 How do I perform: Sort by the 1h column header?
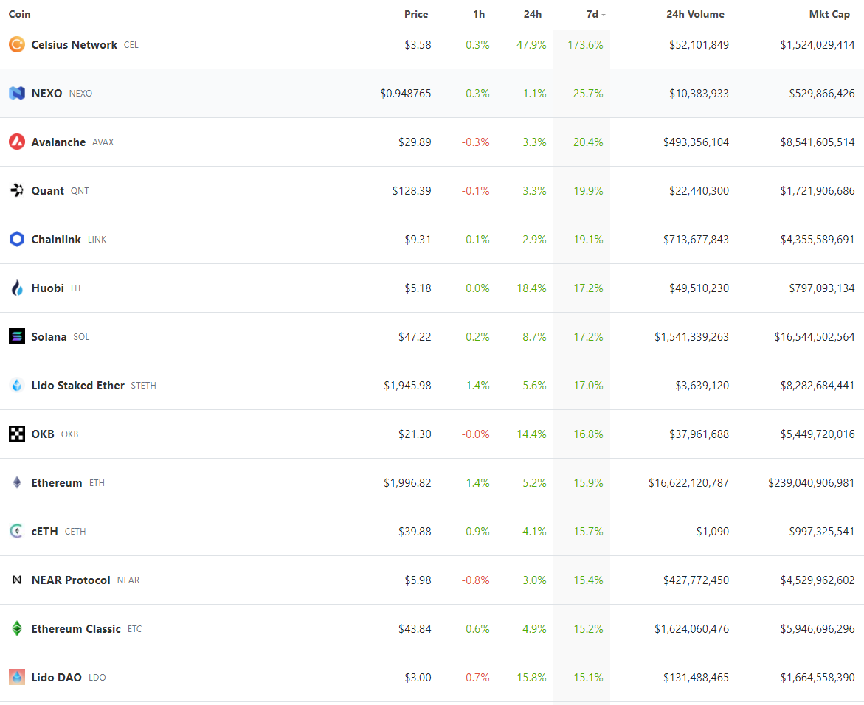tap(479, 14)
